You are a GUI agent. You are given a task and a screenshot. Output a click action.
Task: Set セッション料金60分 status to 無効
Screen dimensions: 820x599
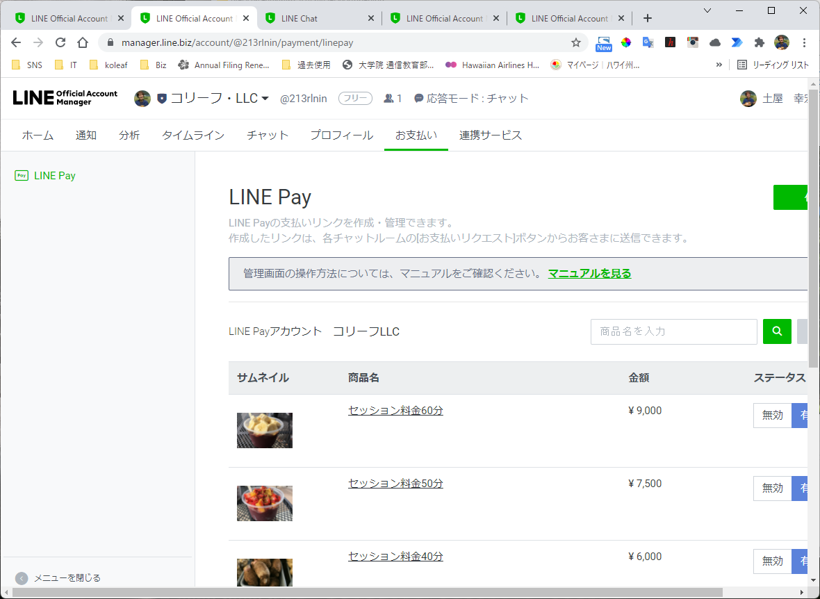click(x=773, y=416)
